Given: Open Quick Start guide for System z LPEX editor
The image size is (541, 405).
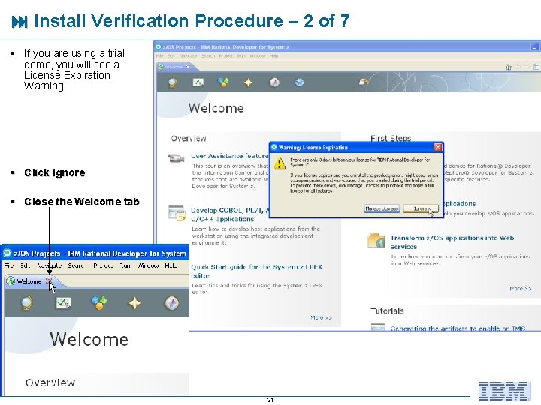Looking at the screenshot, I should pyautogui.click(x=256, y=271).
